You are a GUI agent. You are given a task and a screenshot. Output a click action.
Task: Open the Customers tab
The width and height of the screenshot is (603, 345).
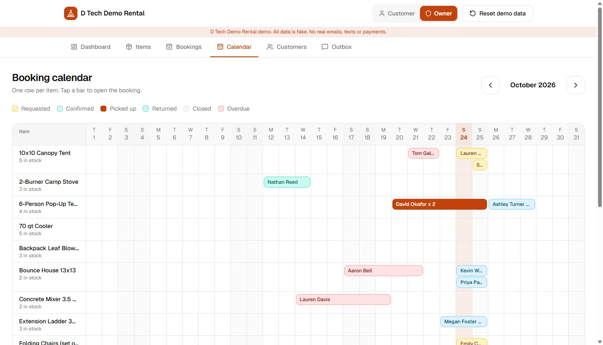click(x=287, y=47)
